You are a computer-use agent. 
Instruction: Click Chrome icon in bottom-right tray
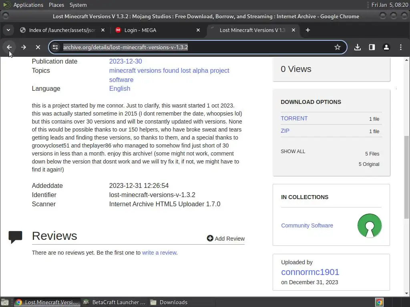(379, 302)
